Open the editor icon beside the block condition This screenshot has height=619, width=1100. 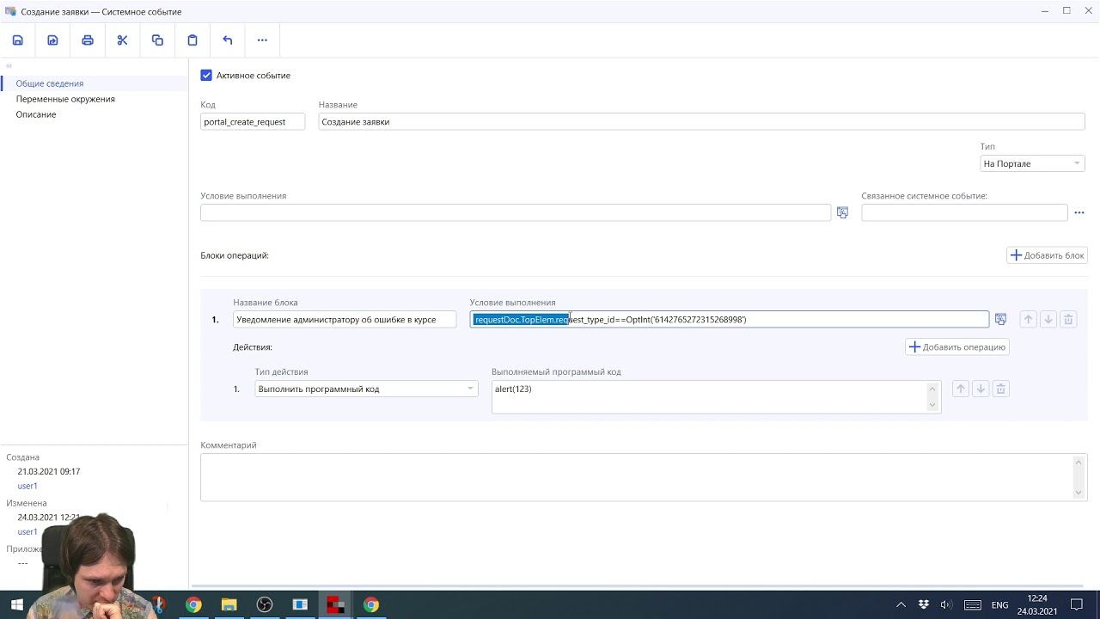[x=1000, y=320]
